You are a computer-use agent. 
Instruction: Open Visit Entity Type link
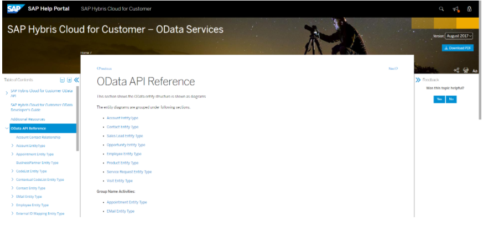coord(120,181)
